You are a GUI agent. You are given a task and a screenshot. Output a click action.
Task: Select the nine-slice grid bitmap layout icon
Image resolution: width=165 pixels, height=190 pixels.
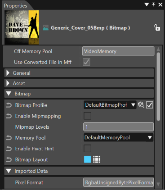(97, 159)
